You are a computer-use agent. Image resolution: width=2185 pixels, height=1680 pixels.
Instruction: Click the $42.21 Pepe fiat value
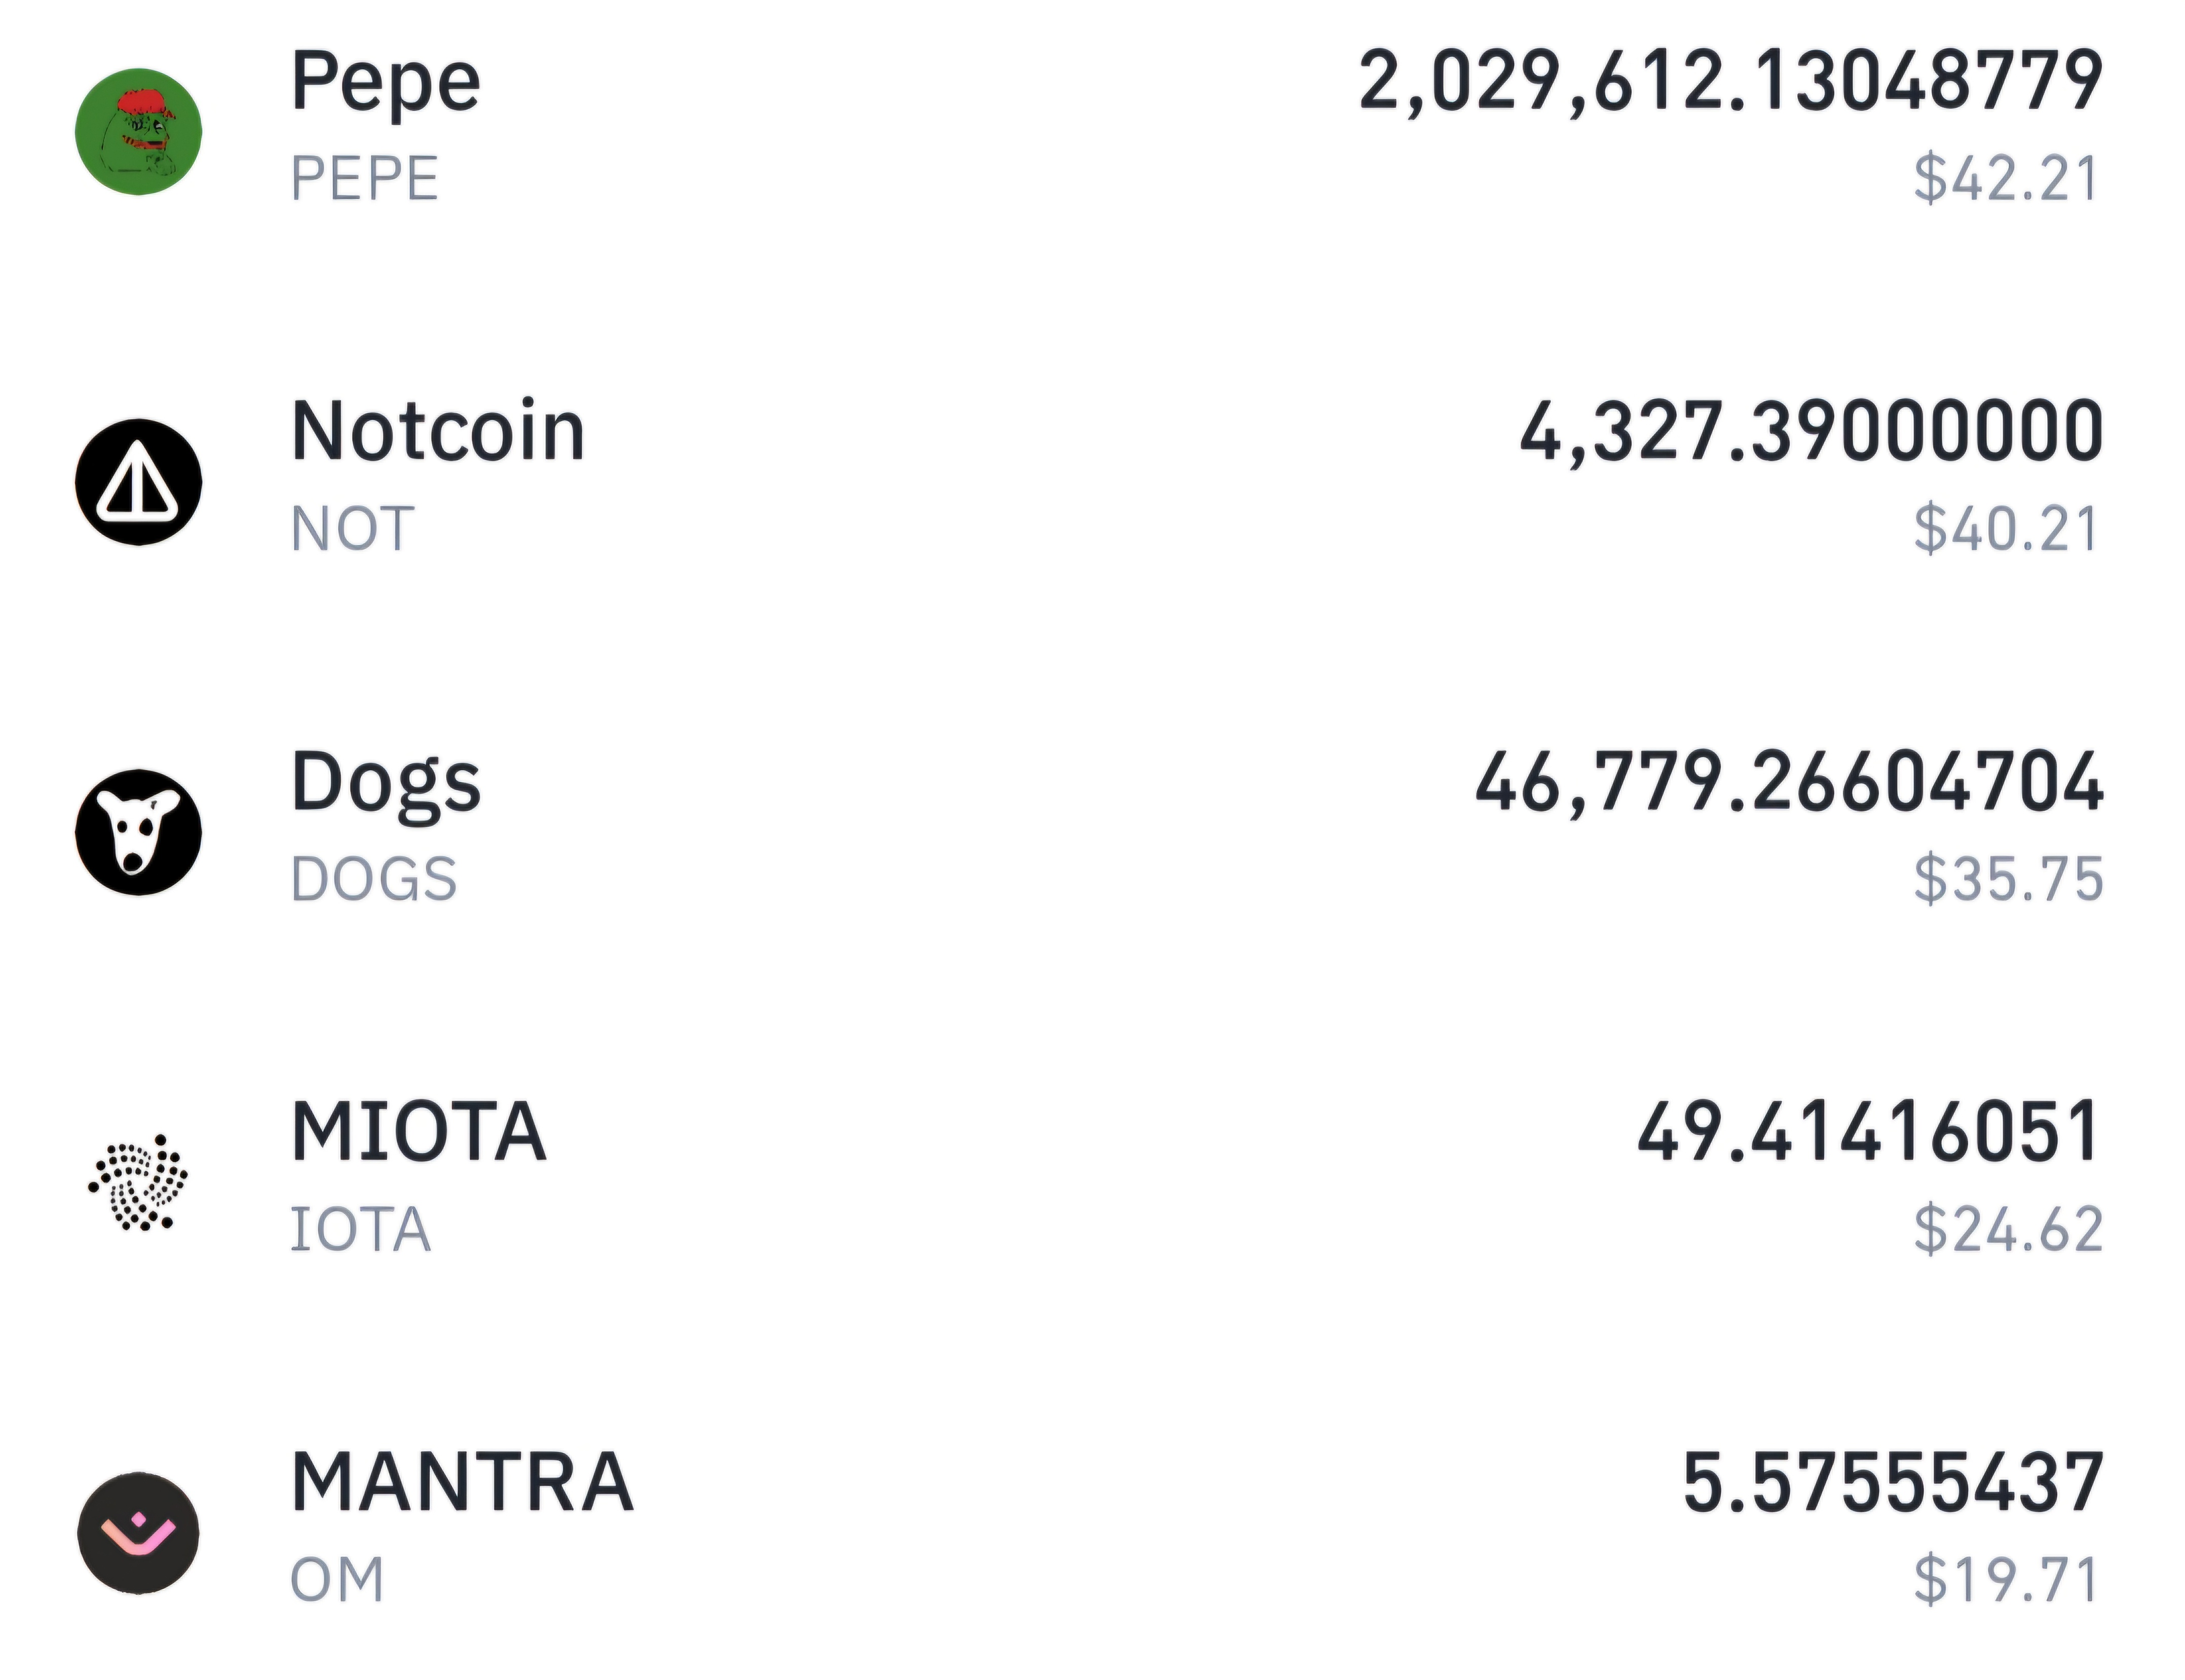pos(2005,179)
